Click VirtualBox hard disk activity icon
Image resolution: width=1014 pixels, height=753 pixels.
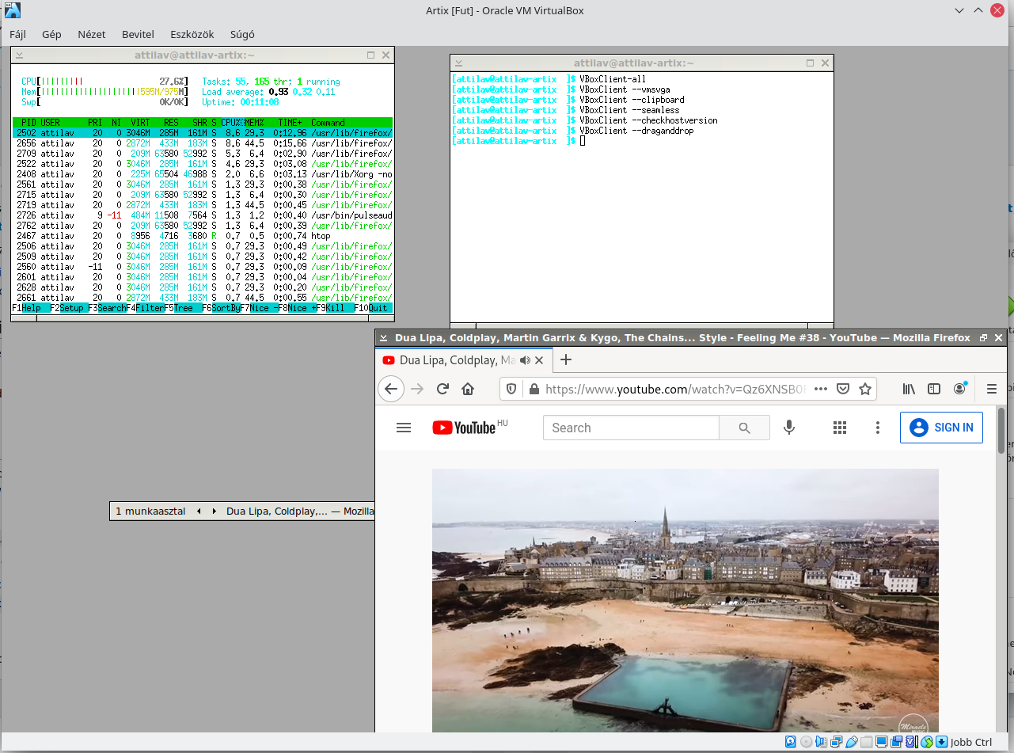coord(790,742)
